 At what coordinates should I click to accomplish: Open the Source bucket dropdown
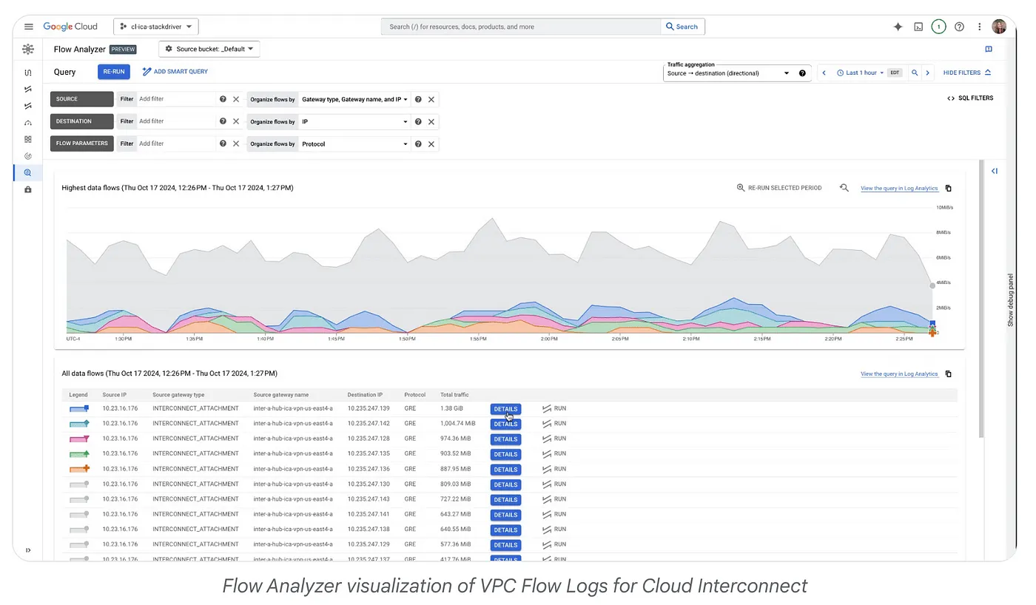(x=209, y=49)
